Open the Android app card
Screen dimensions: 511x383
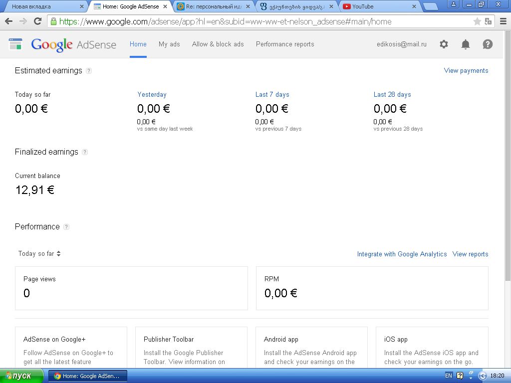coord(311,347)
